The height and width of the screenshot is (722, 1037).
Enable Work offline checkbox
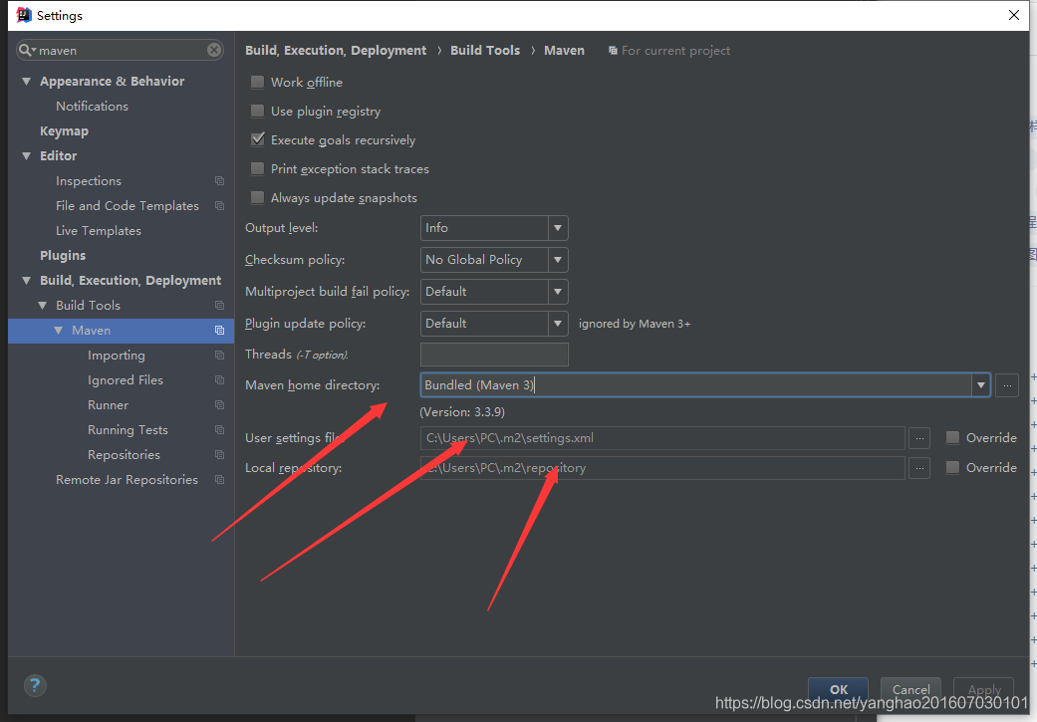pyautogui.click(x=257, y=82)
